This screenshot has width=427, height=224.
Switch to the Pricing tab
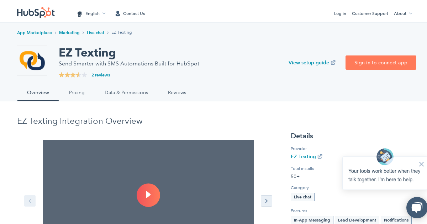(x=77, y=92)
